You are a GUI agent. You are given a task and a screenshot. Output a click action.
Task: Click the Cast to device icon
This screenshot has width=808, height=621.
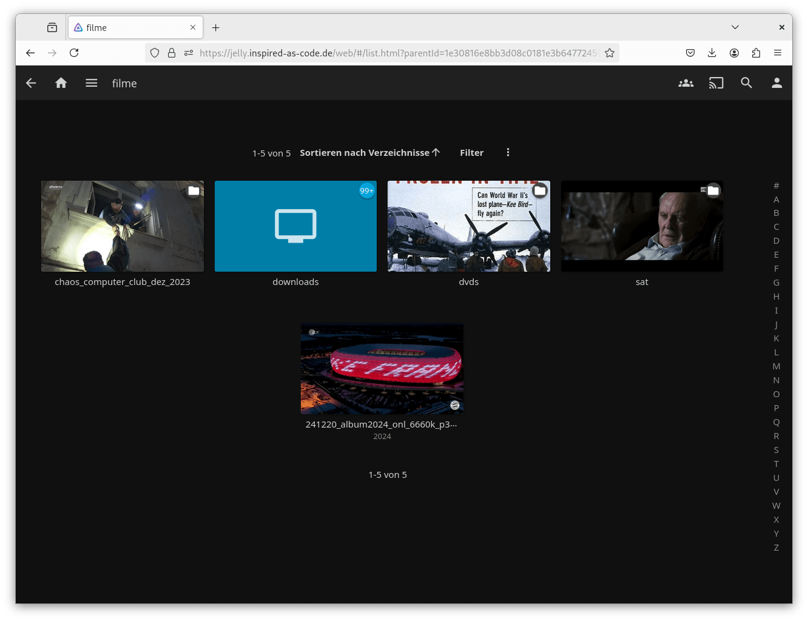[716, 83]
